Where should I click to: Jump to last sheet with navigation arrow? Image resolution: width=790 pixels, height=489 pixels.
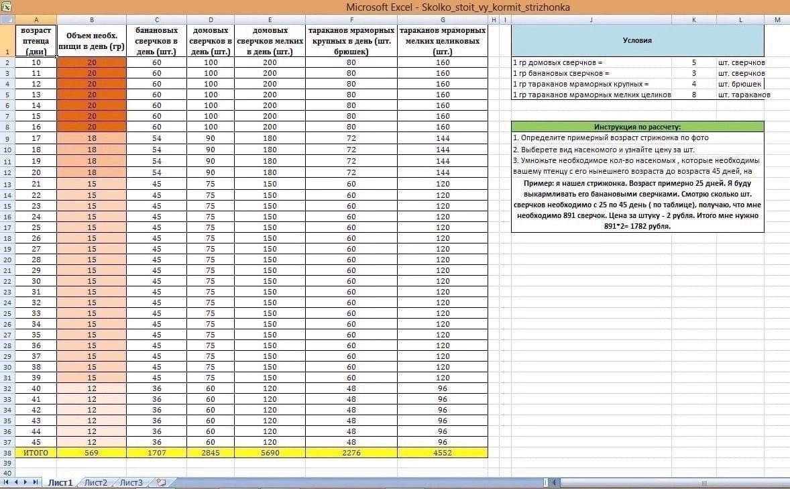pyautogui.click(x=35, y=482)
